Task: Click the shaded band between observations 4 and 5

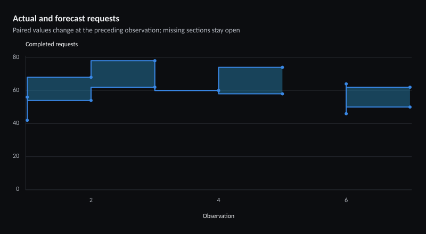Action: [x=250, y=81]
